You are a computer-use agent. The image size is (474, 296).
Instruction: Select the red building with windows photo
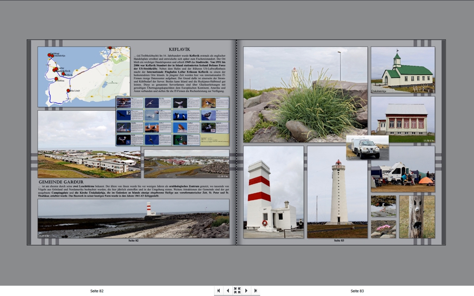403,120
